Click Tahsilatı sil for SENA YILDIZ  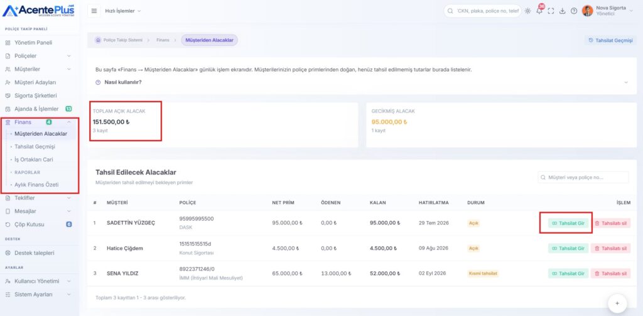pos(610,273)
